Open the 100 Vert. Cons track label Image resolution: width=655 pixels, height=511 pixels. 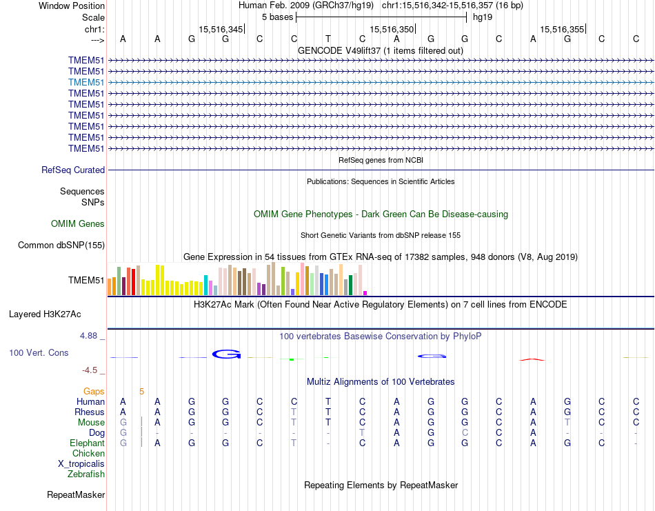pos(39,352)
